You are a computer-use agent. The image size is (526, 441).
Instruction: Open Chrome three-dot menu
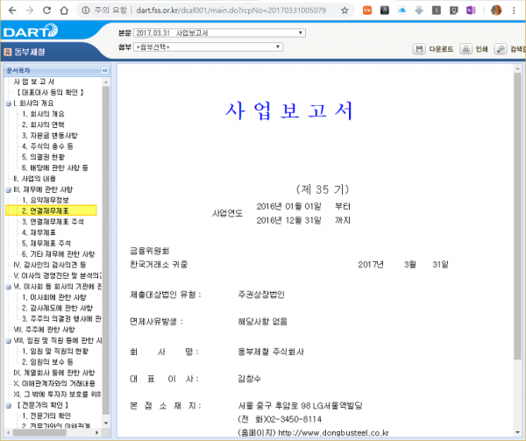pos(514,11)
